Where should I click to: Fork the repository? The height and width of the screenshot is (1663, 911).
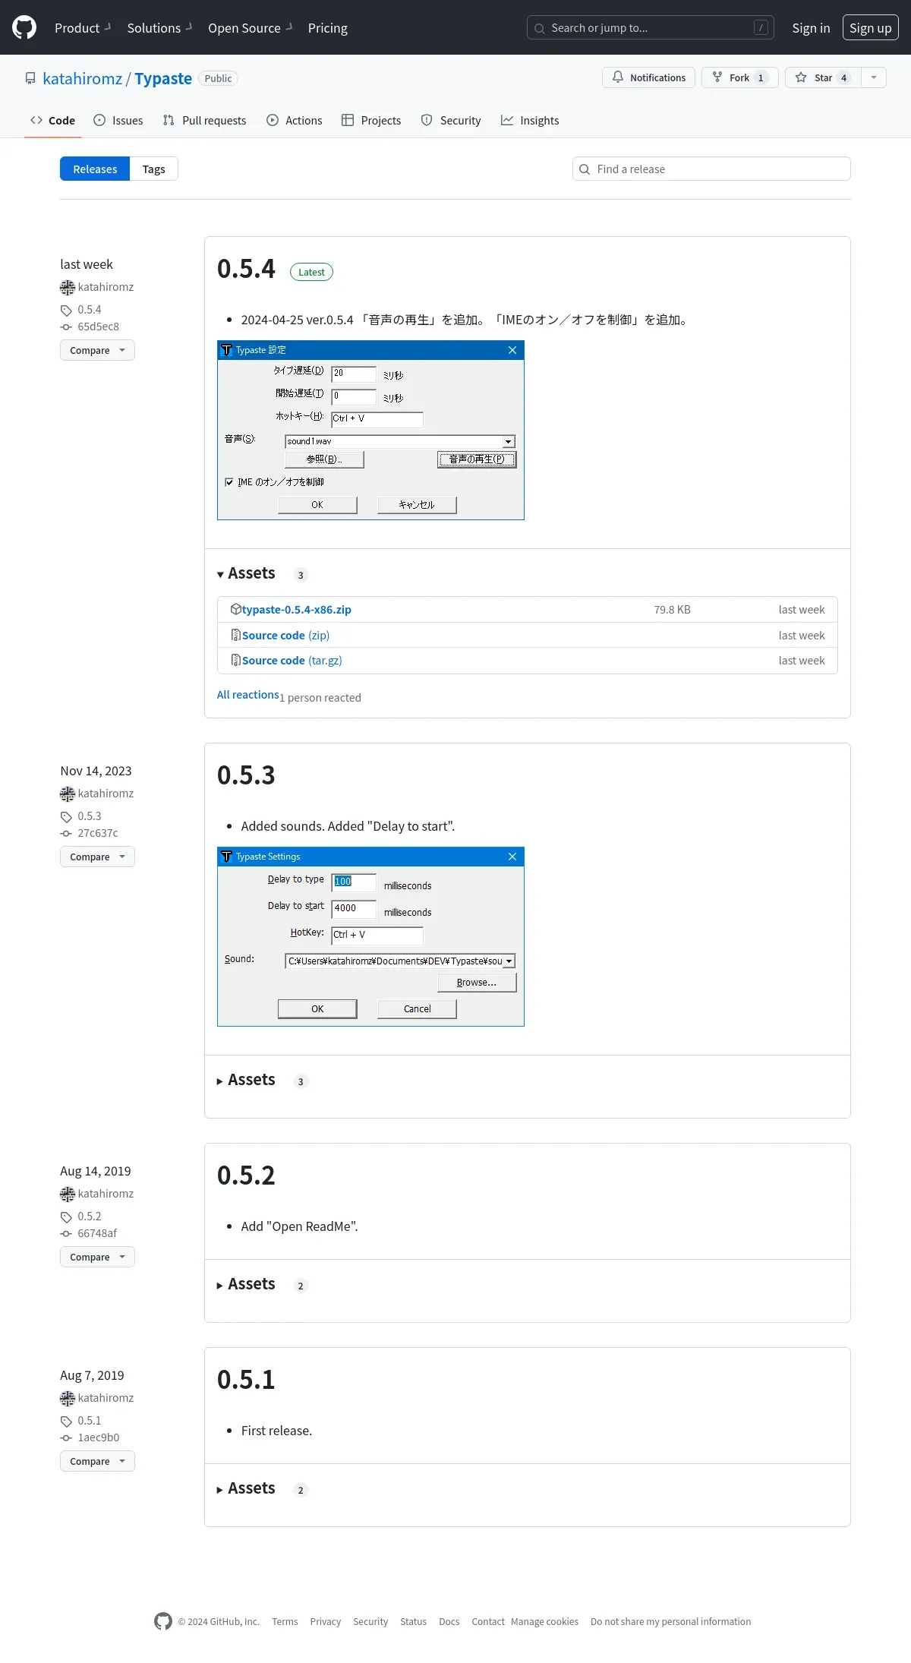click(739, 77)
